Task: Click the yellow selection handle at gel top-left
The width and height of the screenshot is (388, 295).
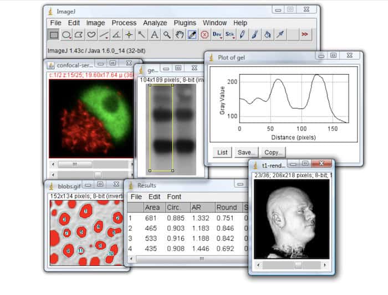Action: tap(150, 85)
